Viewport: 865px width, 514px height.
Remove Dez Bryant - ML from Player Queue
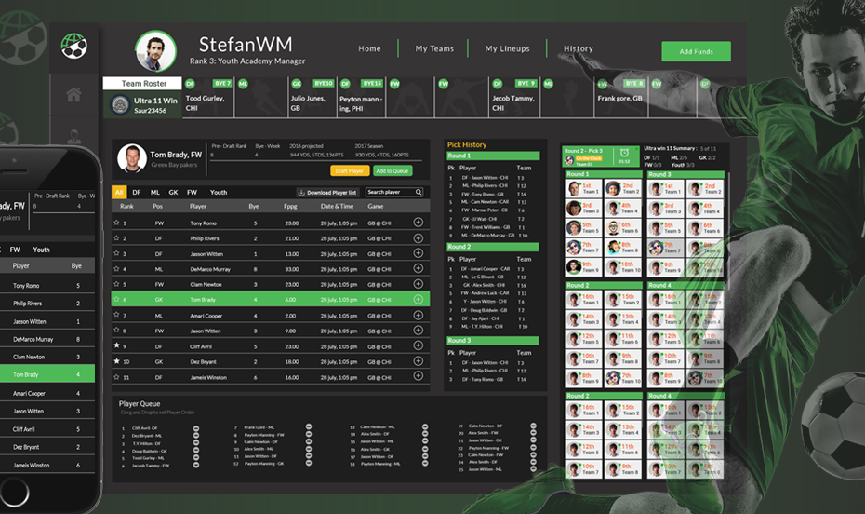(196, 436)
